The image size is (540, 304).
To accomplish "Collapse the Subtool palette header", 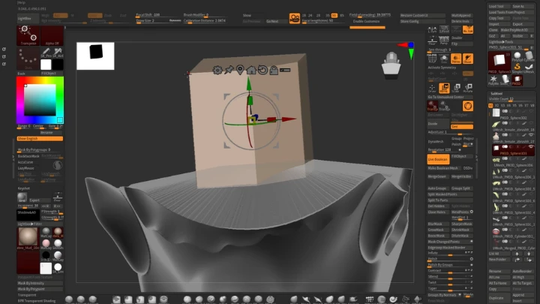I will coord(496,93).
